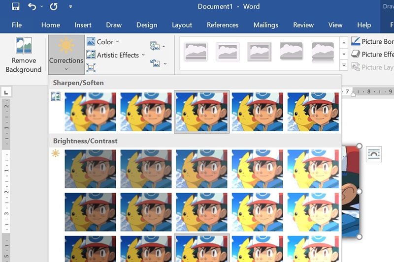Click the Picture Effects button
394x262 pixels.
[x=372, y=54]
